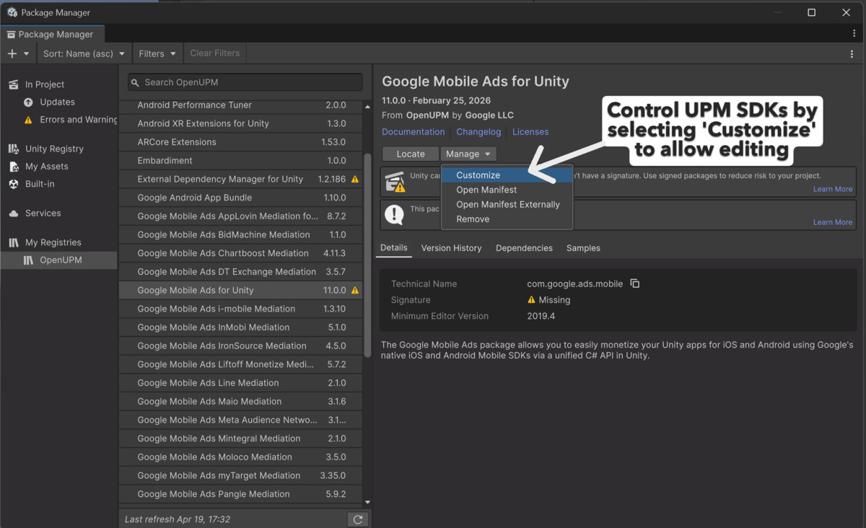Switch to the Samples tab
866x528 pixels.
[x=583, y=248]
